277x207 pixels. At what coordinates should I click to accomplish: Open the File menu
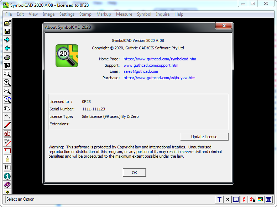coord(9,14)
